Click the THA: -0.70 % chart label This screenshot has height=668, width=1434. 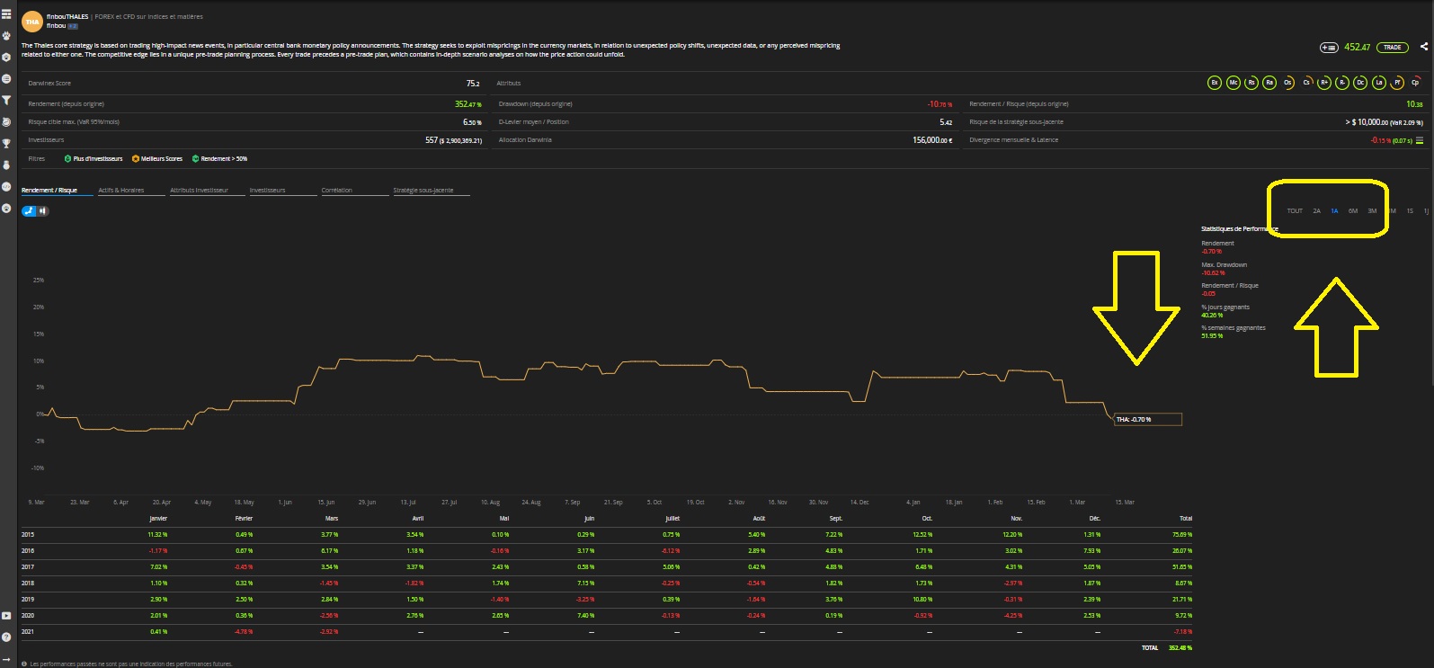coord(1147,420)
